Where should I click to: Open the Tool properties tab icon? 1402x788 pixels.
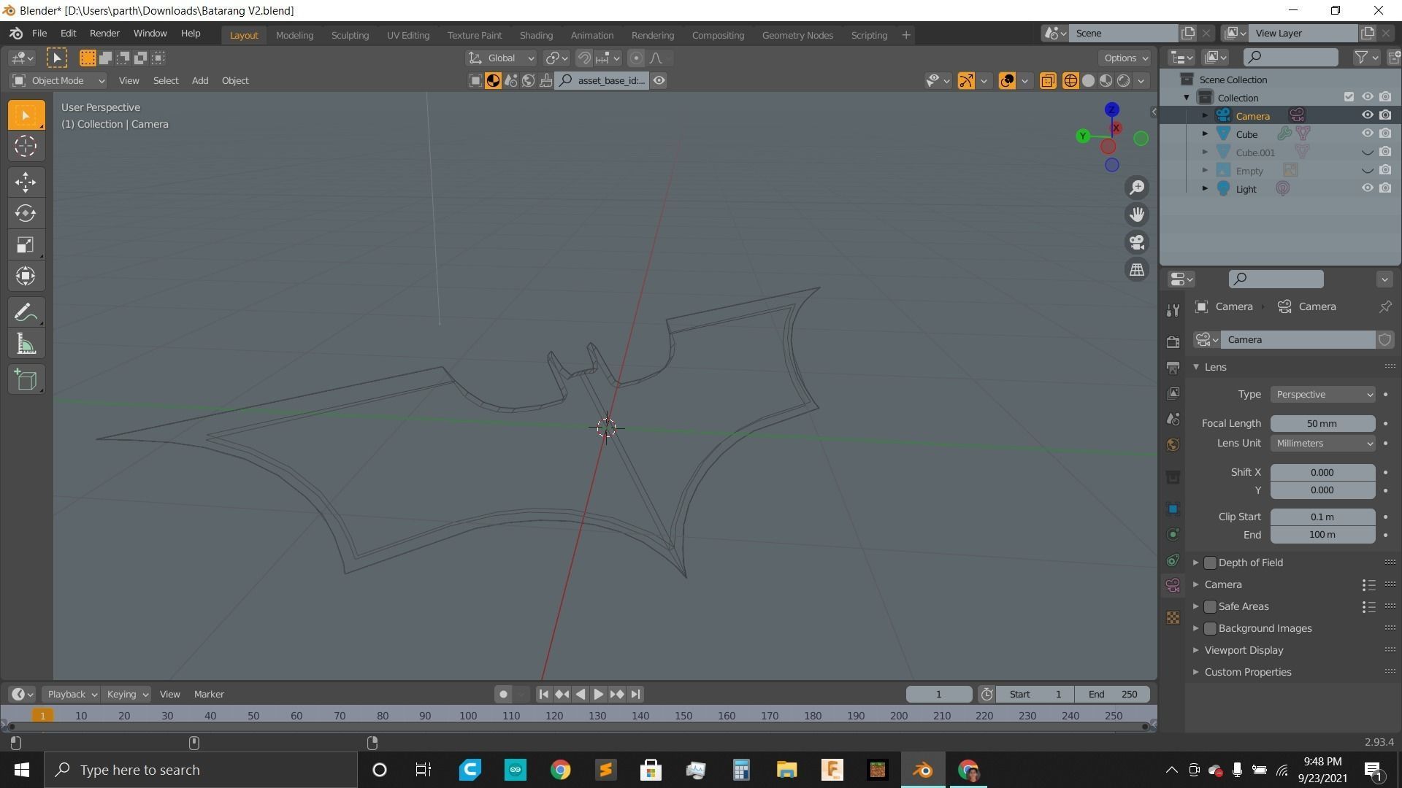pos(1173,310)
